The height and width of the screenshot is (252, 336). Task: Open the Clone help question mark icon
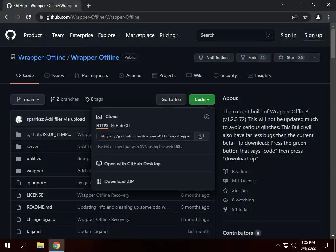(207, 117)
